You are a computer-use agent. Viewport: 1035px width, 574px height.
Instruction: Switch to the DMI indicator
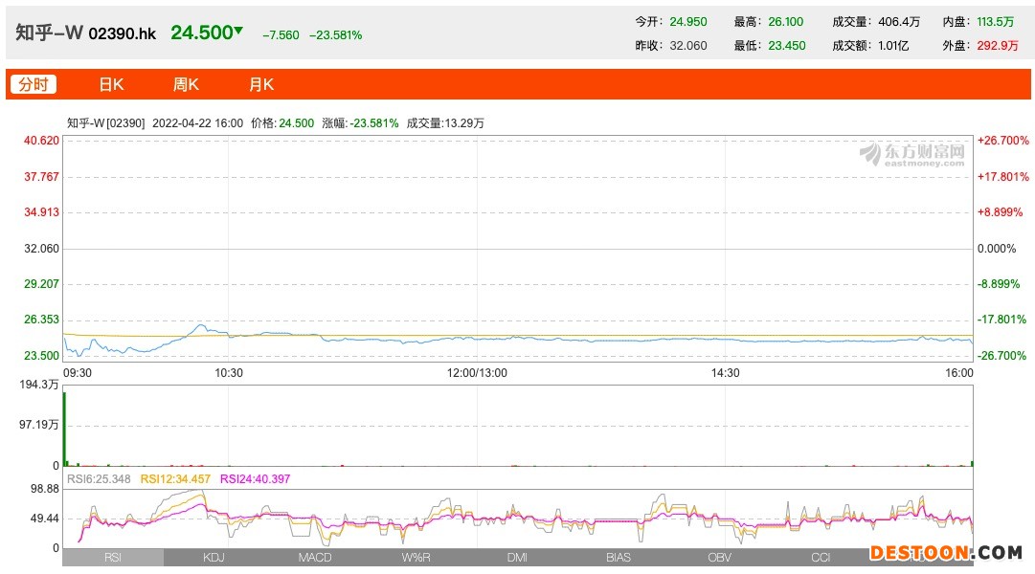click(x=517, y=557)
